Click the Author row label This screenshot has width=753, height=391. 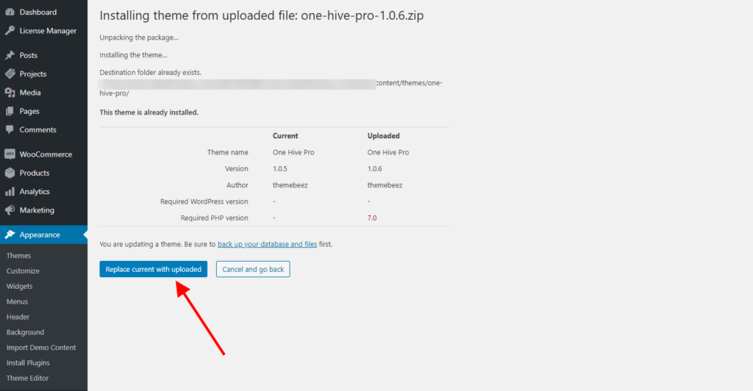(238, 185)
